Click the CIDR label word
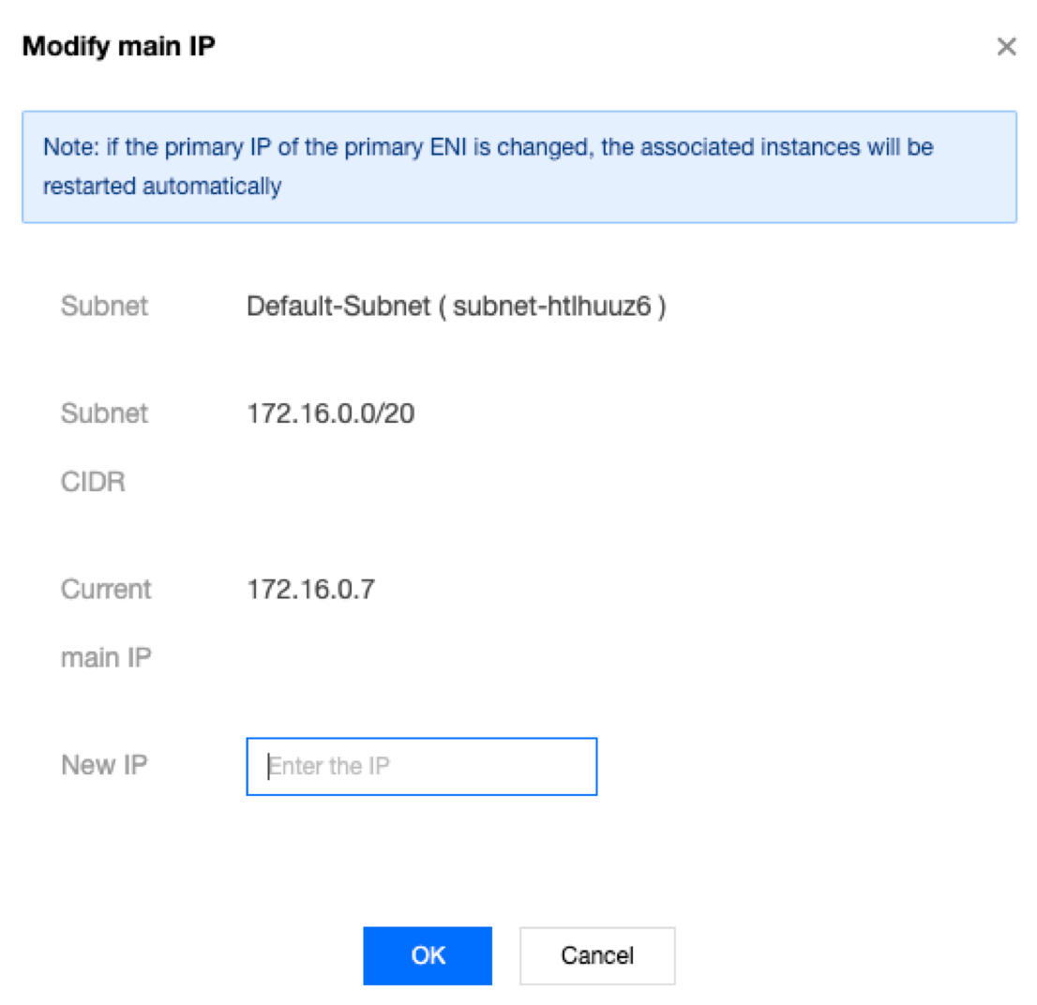This screenshot has height=1005, width=1037. pyautogui.click(x=93, y=482)
